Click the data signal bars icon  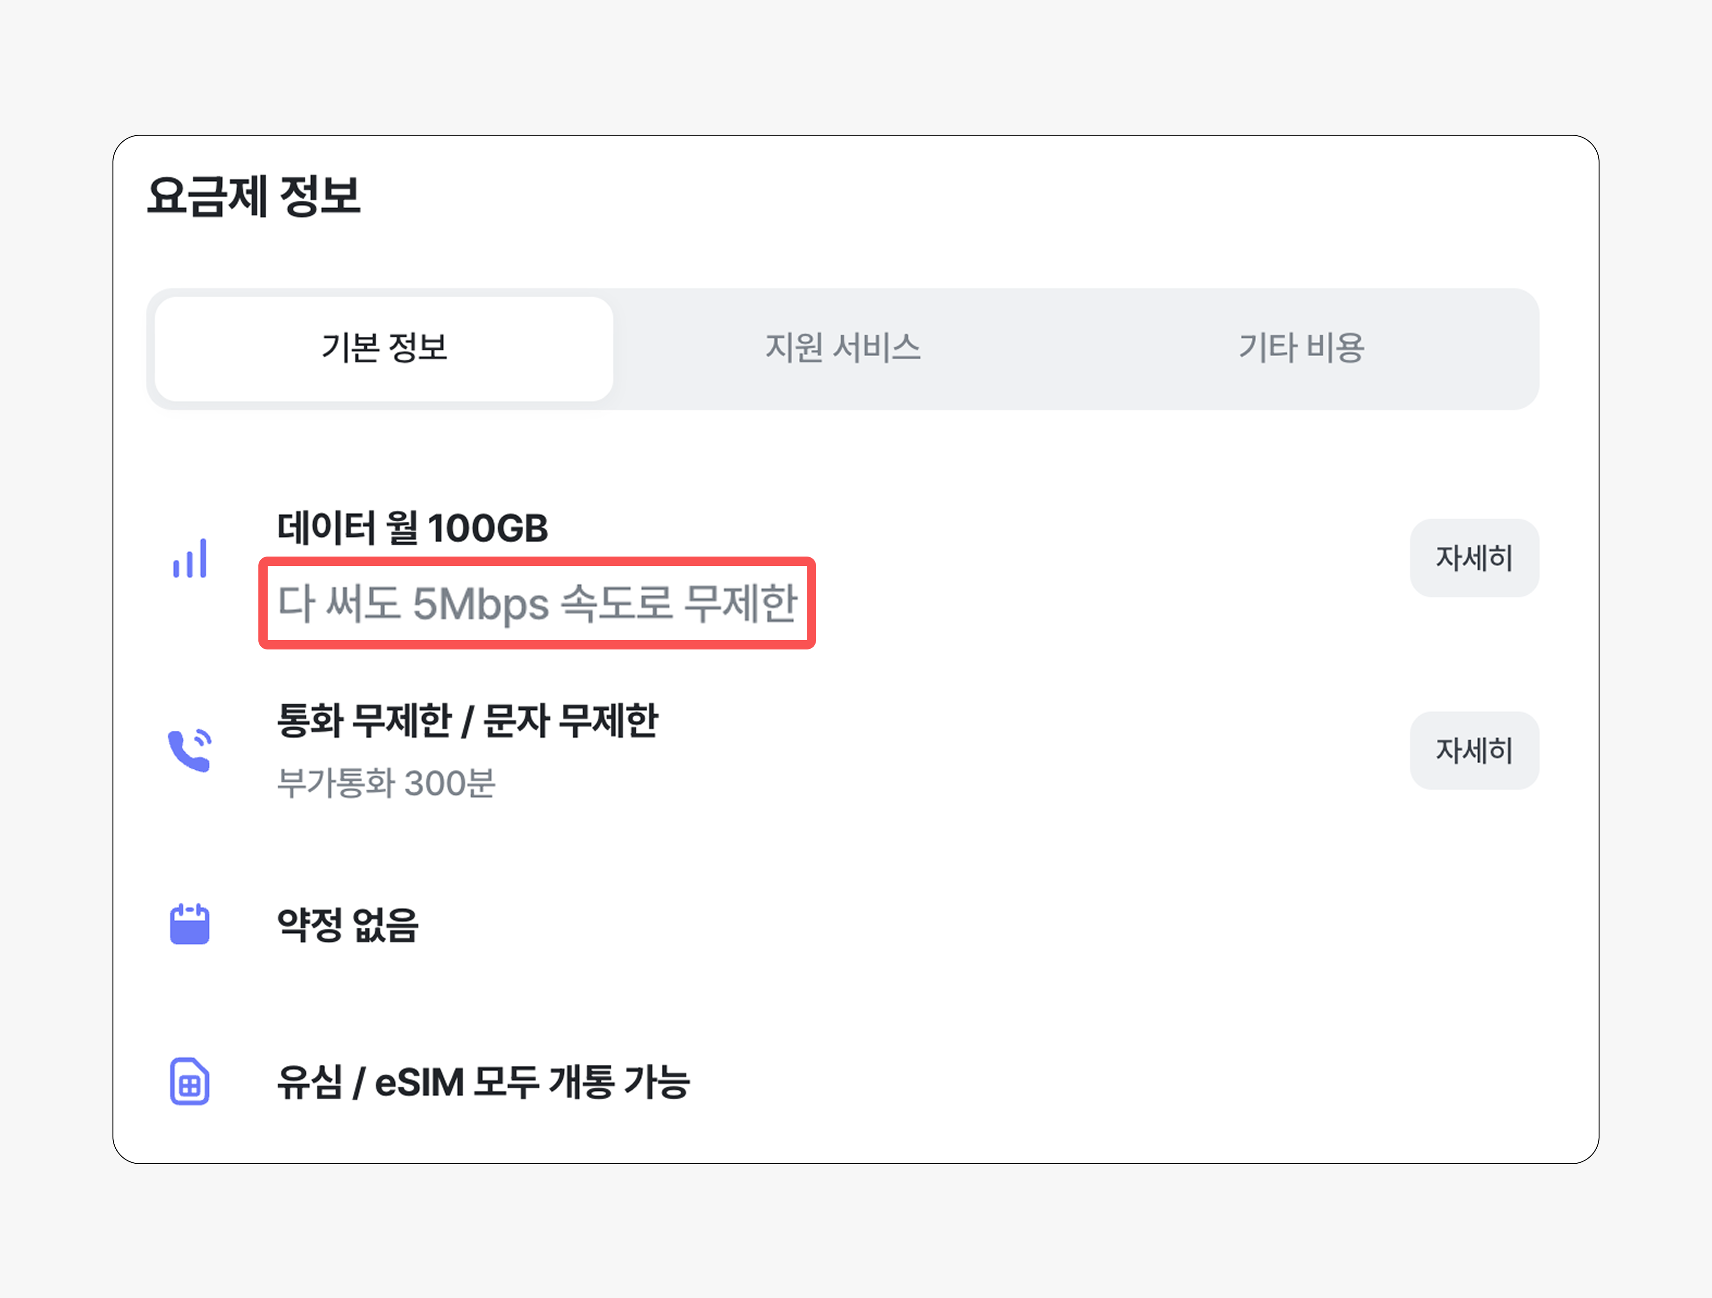(190, 558)
